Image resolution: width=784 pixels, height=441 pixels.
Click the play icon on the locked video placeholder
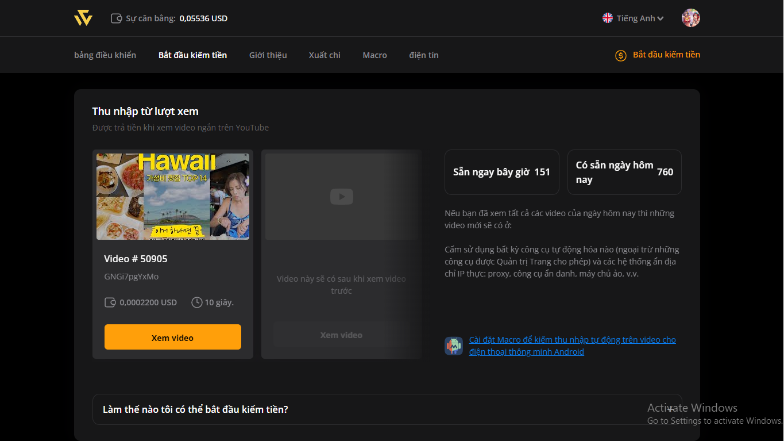tap(341, 196)
